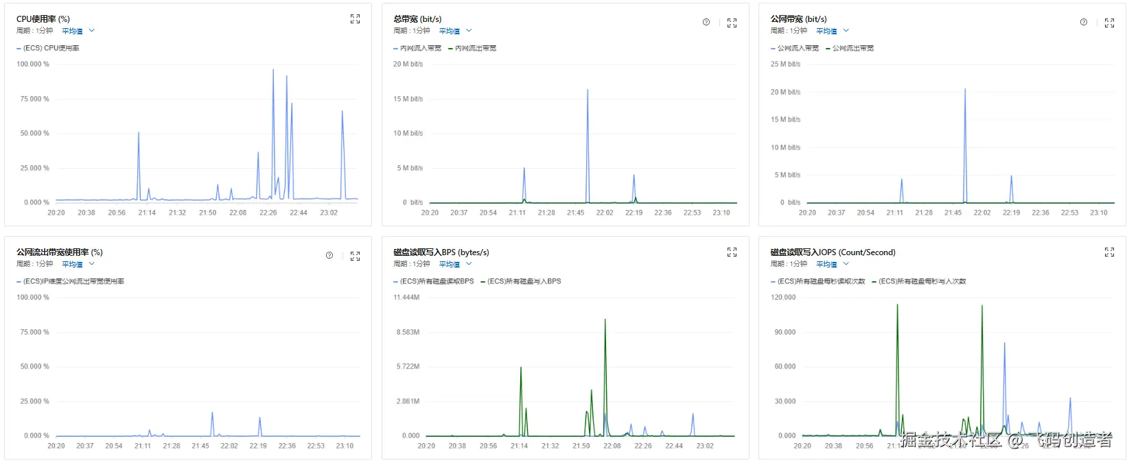Toggle the 公网流出带宽 legend series
The width and height of the screenshot is (1127, 463).
click(x=850, y=48)
